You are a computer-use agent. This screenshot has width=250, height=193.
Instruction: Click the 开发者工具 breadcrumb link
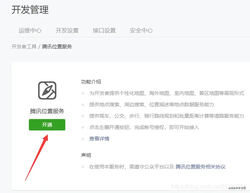click(x=24, y=47)
